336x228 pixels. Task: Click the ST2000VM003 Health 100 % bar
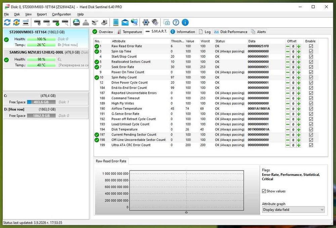click(41, 39)
